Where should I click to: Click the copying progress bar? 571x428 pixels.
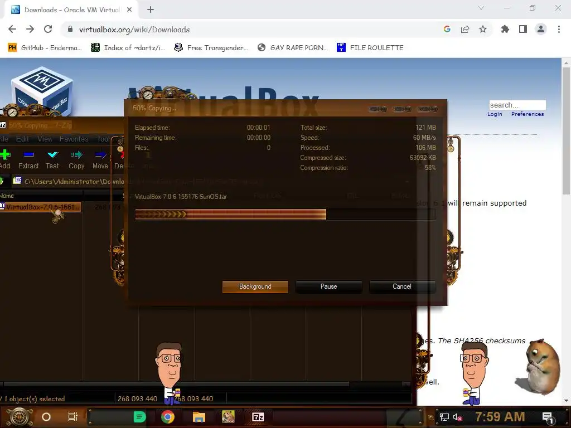point(285,214)
